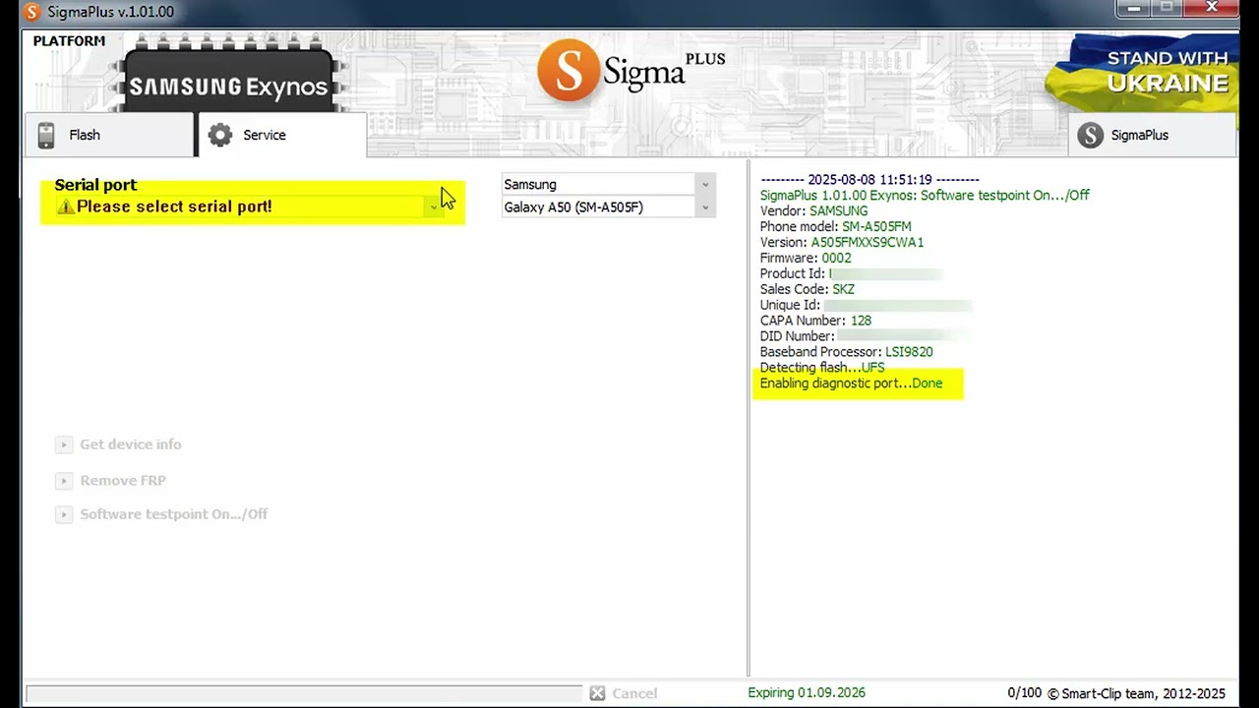Select the 'Detecting flash...UFS' log line
This screenshot has height=708, width=1259.
tap(822, 368)
